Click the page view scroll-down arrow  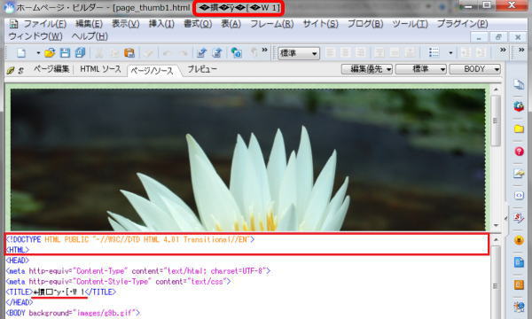[x=496, y=225]
